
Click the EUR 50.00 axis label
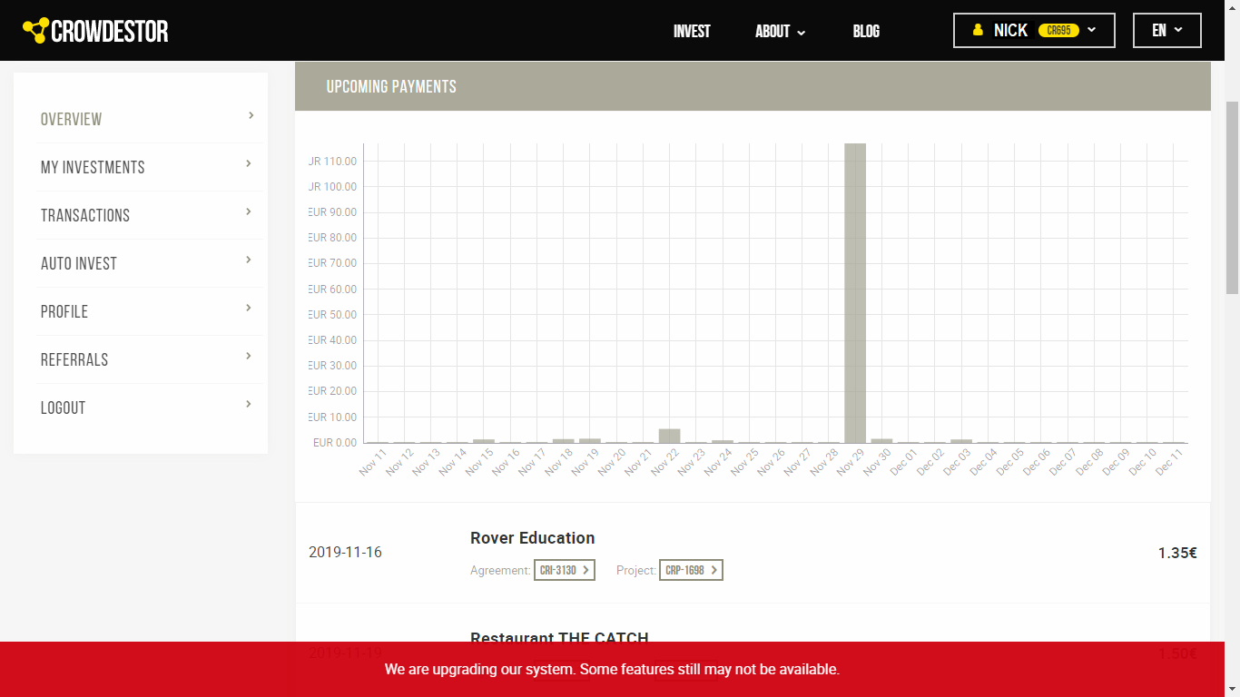click(x=332, y=314)
